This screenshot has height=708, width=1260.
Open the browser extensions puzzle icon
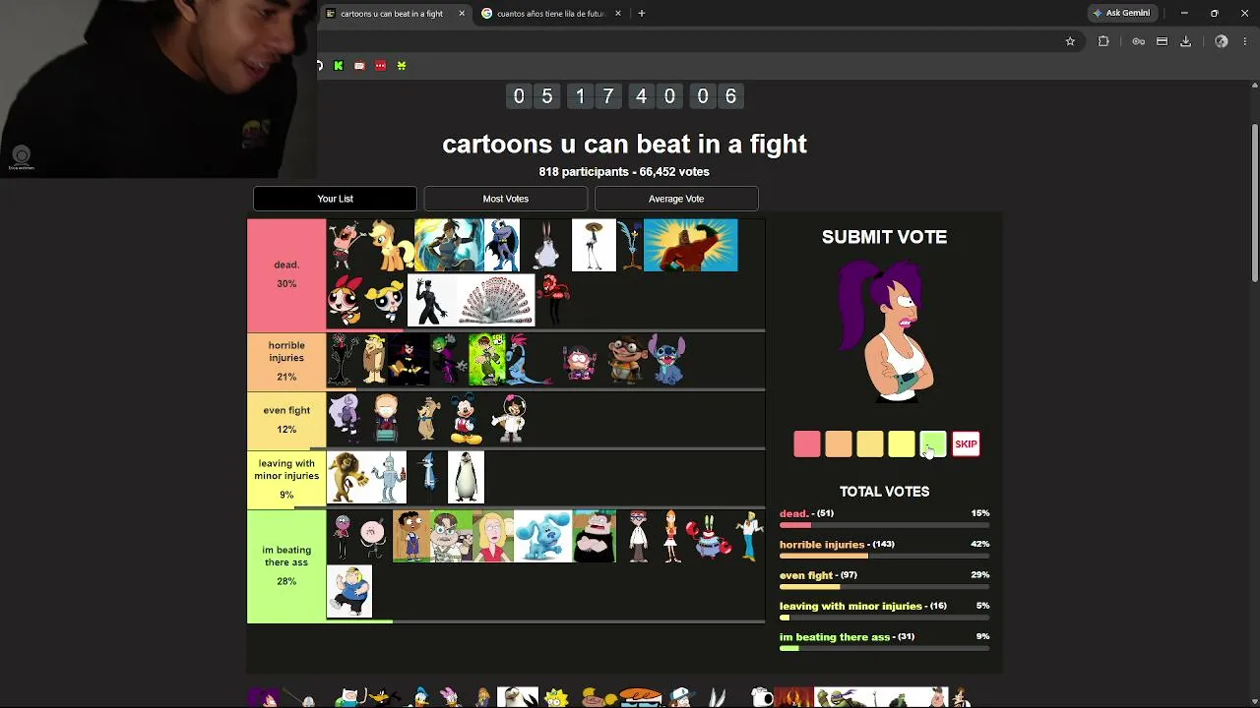click(x=1103, y=41)
